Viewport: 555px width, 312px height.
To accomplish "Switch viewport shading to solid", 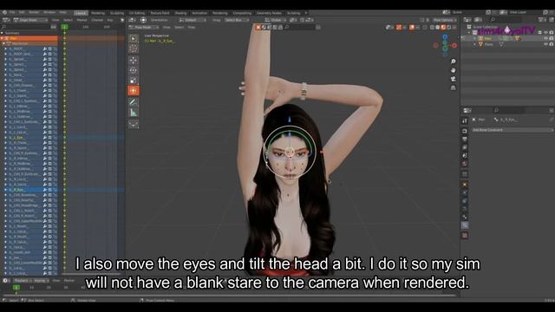I will (x=438, y=27).
